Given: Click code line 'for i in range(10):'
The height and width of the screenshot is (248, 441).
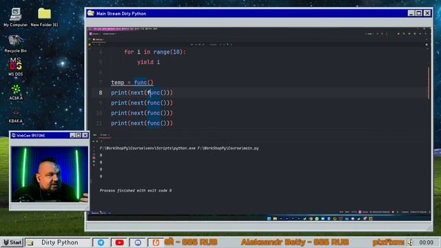Looking at the screenshot, I should (155, 52).
